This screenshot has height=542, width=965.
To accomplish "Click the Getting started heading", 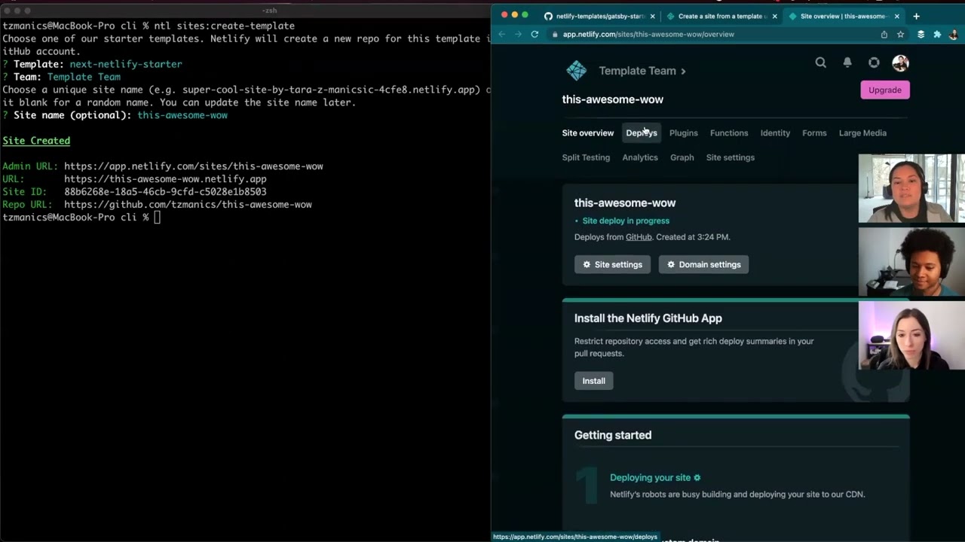I will (613, 435).
